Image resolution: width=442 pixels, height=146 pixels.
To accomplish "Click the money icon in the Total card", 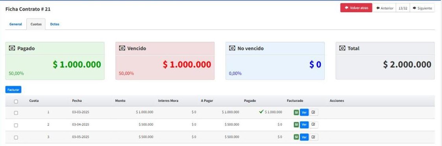I will 342,48.
